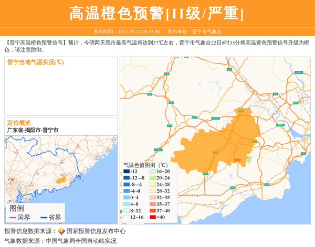Click the 广东省-揭阳市-普宁市 location path
Image resolution: width=315 pixels, height=247 pixels.
33,130
